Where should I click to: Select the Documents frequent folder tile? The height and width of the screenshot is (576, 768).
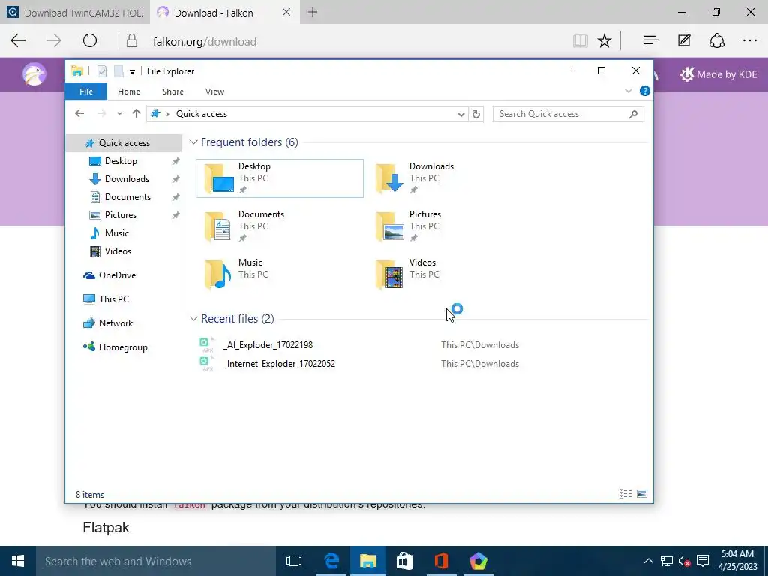pyautogui.click(x=280, y=226)
